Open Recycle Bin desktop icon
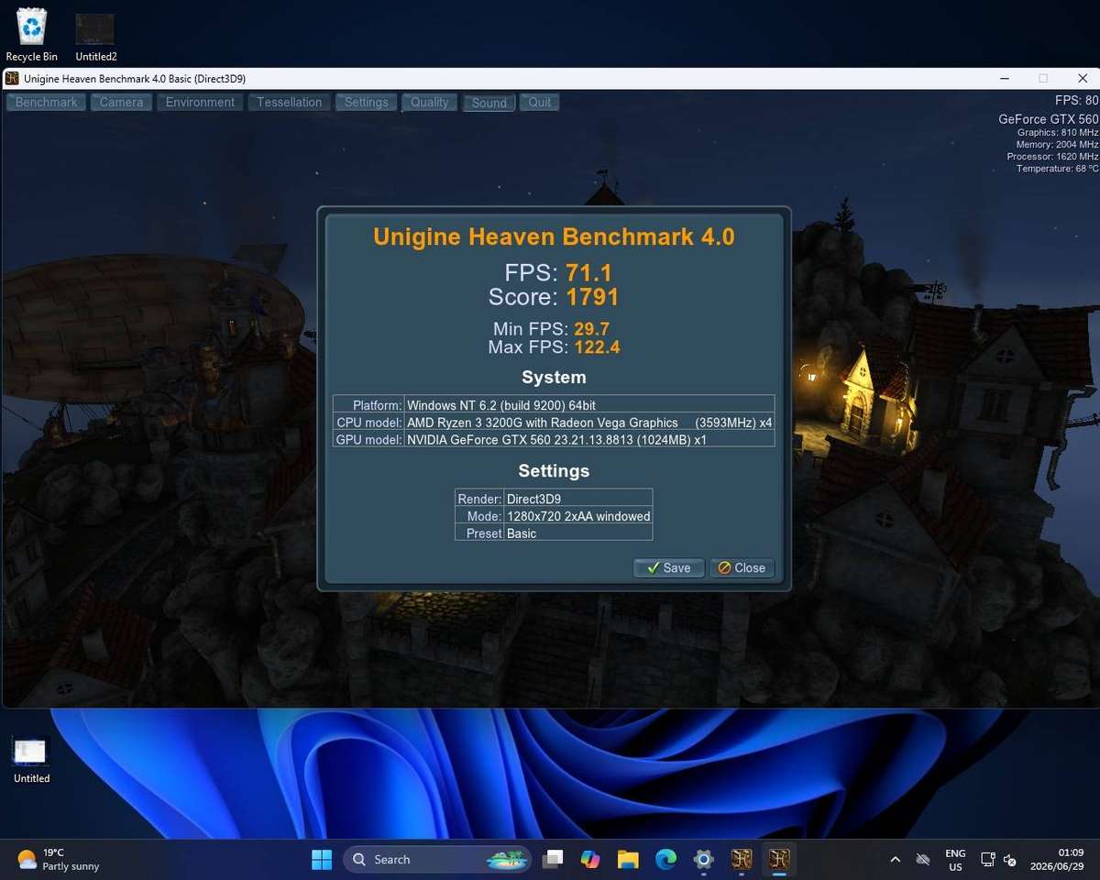1100x880 pixels. pos(31,36)
